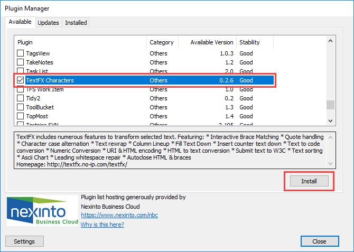Click description box scroll down arrow
The width and height of the screenshot is (354, 252).
(331, 163)
